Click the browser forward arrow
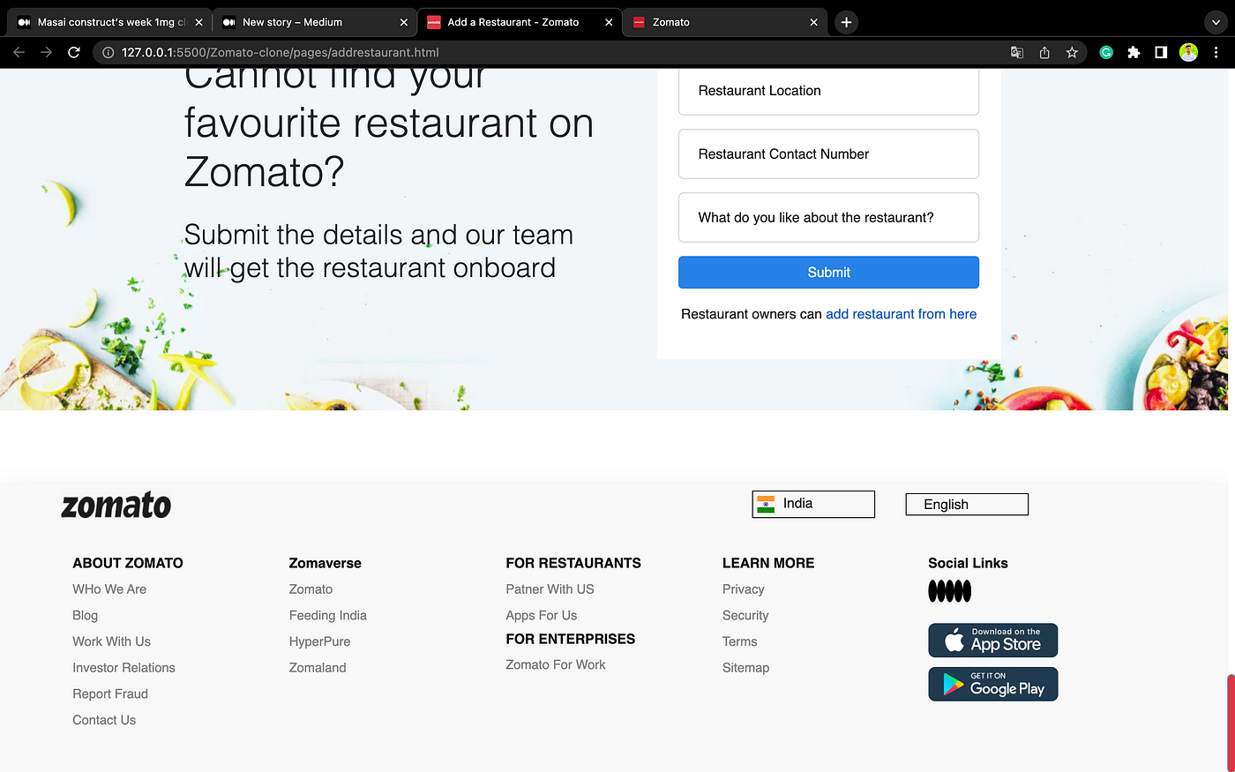The image size is (1235, 772). point(46,53)
